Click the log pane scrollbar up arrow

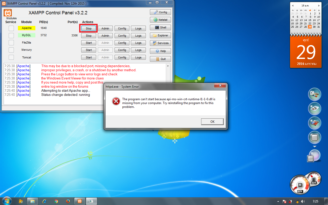point(168,66)
